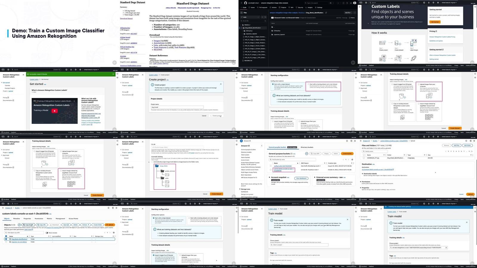Screen dimensions: 477x268
Task: Click the GitHub user avatar
Action: point(354,3)
